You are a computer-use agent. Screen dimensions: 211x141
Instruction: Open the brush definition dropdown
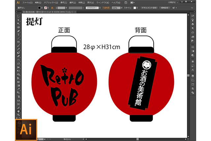[x=100, y=8]
